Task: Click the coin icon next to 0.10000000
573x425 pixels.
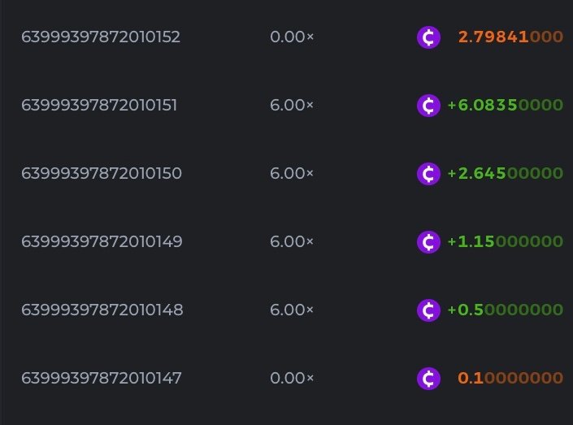Action: (x=428, y=379)
